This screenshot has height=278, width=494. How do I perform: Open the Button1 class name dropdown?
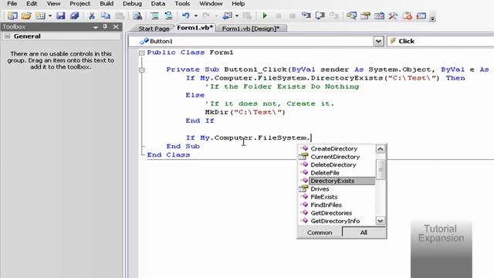click(x=378, y=41)
